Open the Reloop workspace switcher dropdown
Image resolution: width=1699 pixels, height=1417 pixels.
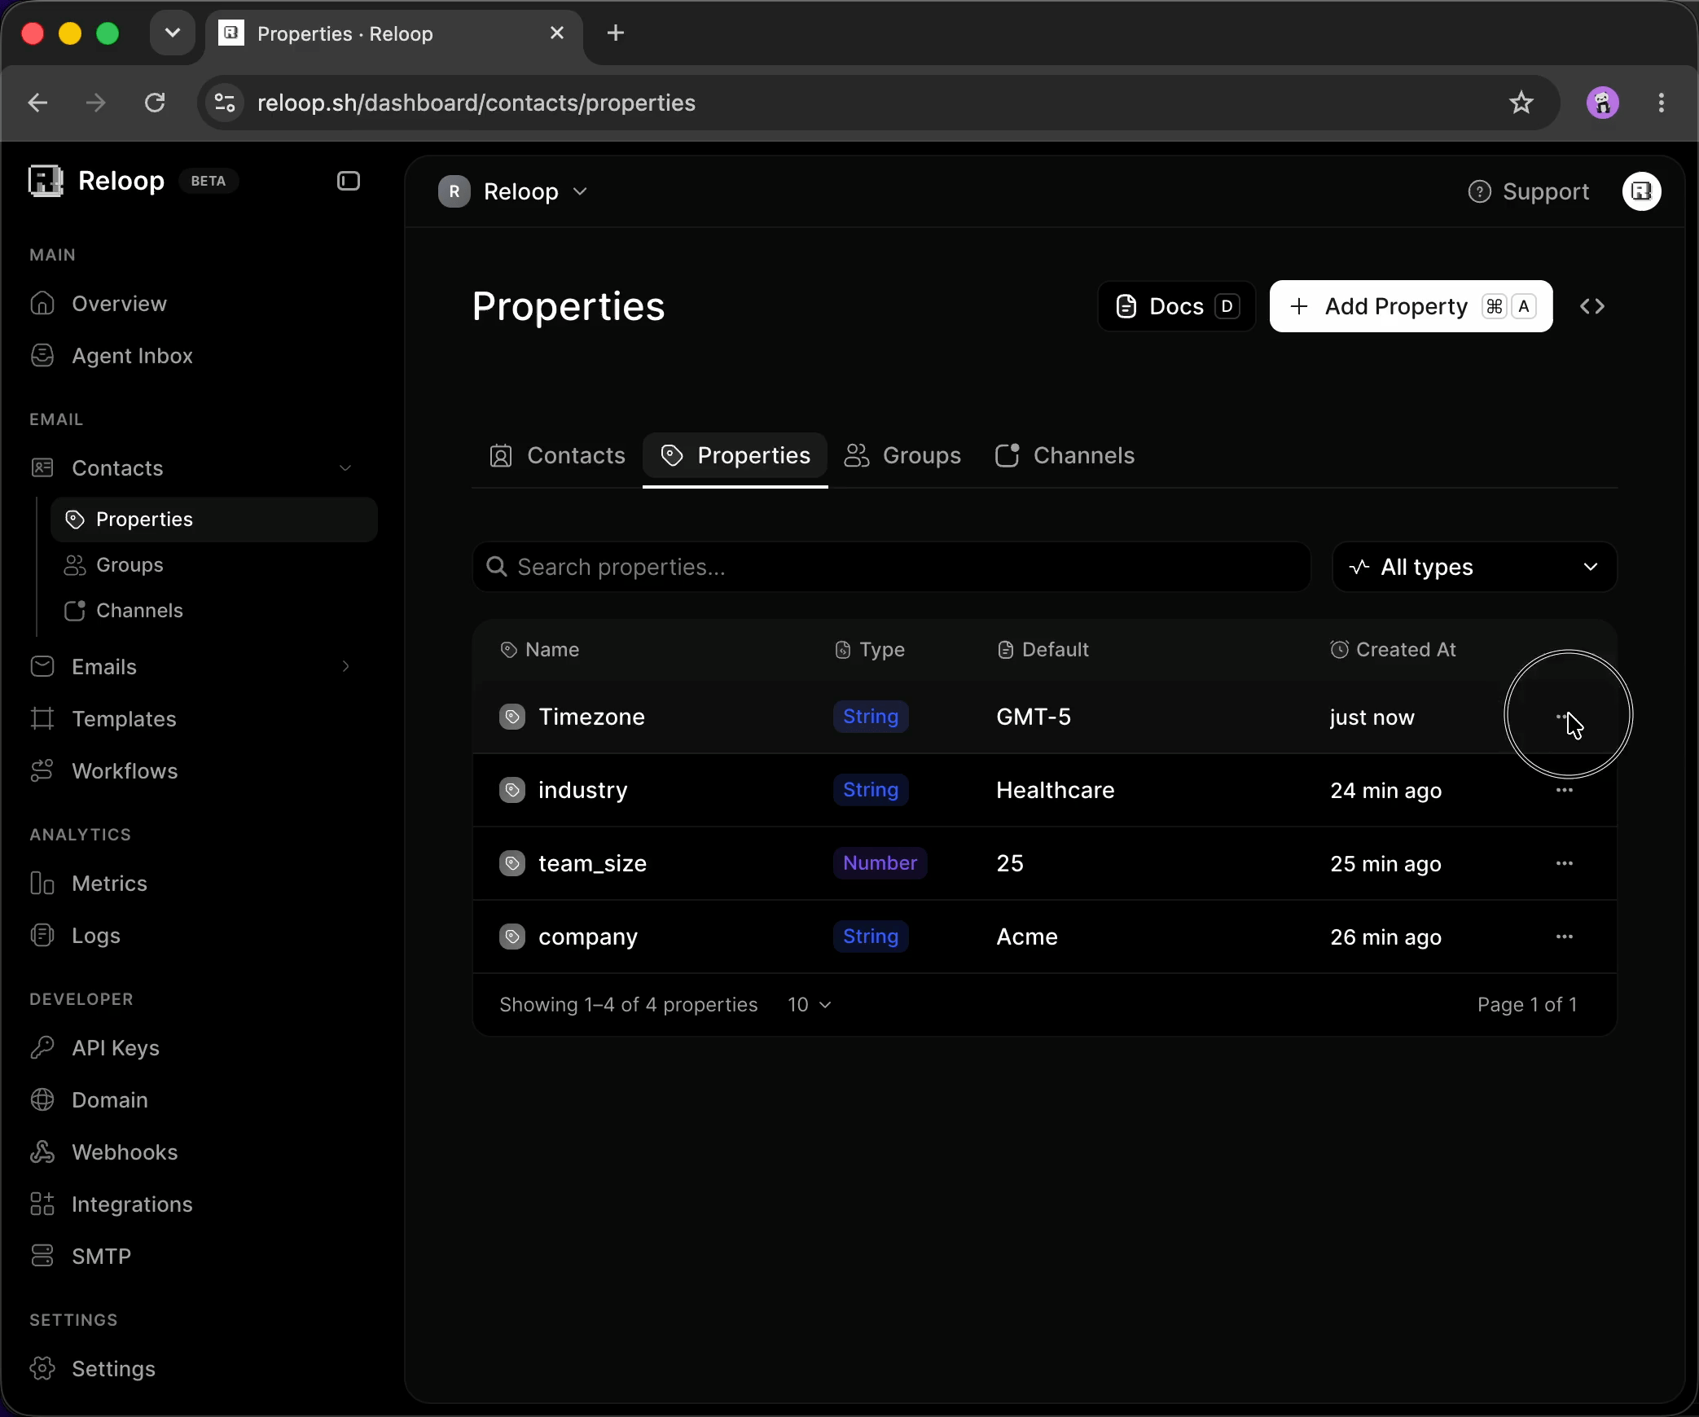pyautogui.click(x=513, y=191)
